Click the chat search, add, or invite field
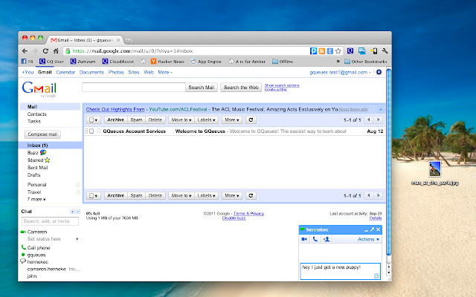This screenshot has width=476, height=297. pos(47,221)
